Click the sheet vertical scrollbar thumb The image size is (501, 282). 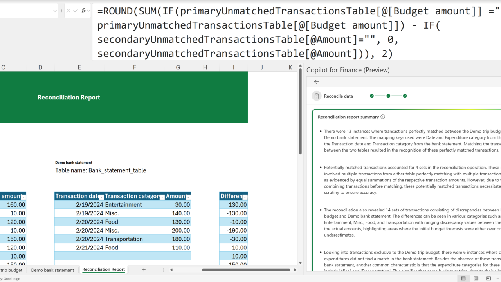click(x=300, y=112)
